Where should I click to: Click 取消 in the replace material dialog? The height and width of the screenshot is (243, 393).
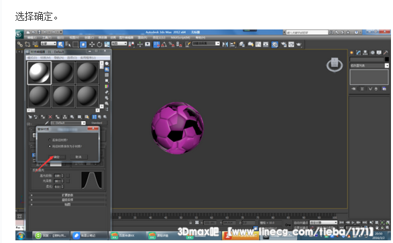(x=78, y=157)
